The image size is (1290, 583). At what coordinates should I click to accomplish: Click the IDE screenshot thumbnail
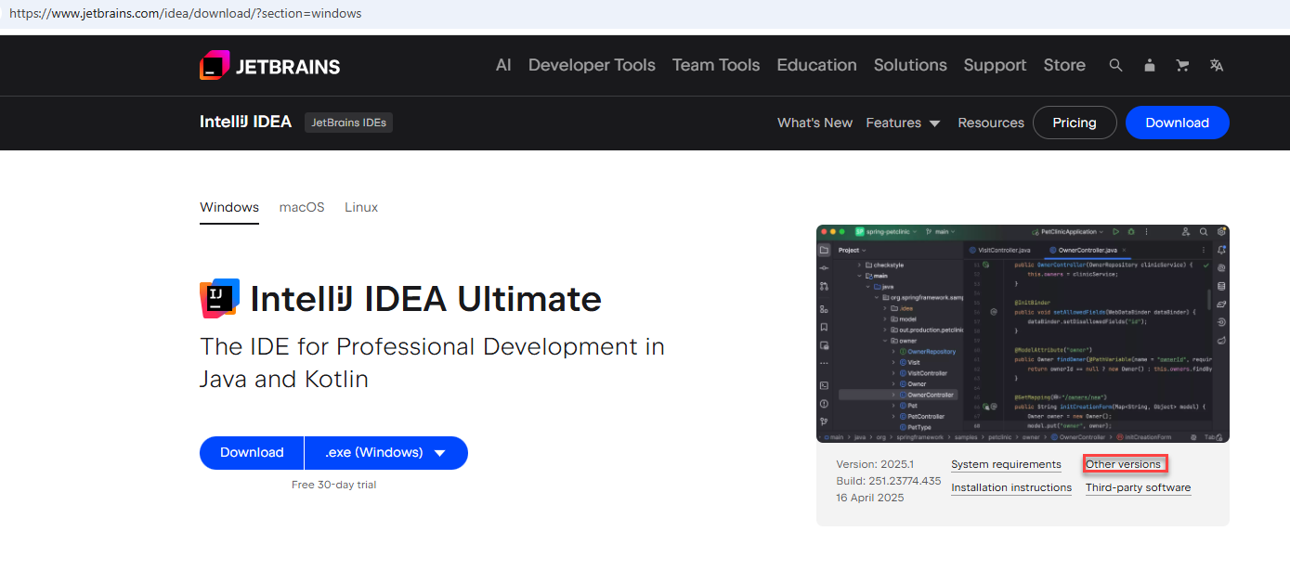(x=1023, y=333)
